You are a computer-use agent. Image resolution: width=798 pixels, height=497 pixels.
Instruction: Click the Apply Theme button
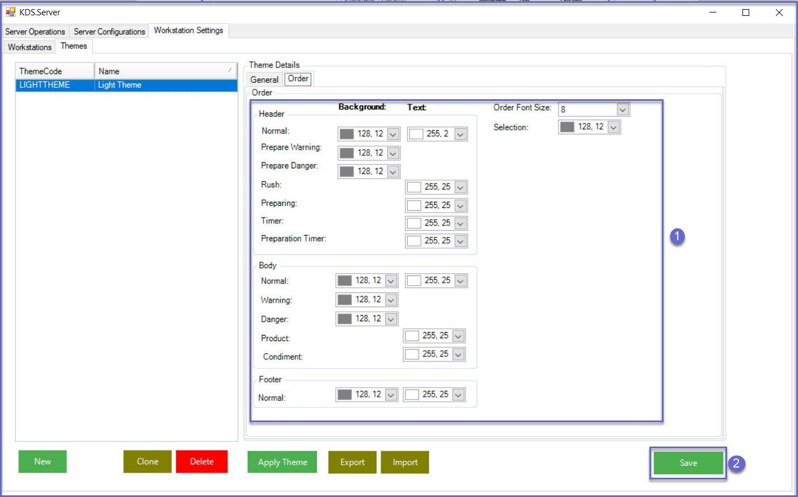282,462
